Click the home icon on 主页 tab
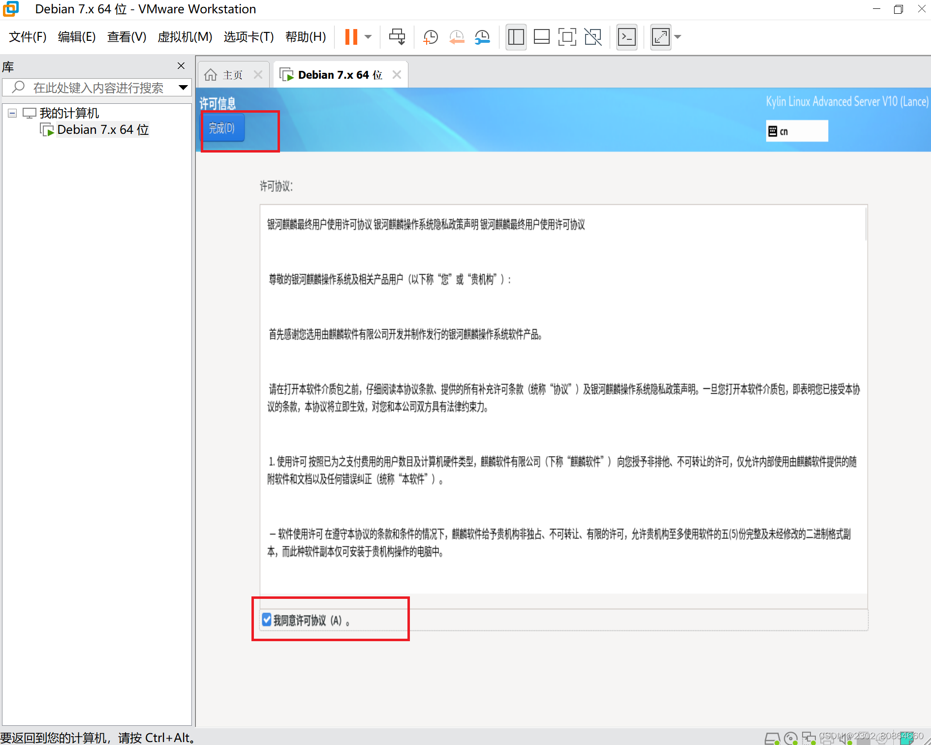The image size is (931, 745). (211, 74)
